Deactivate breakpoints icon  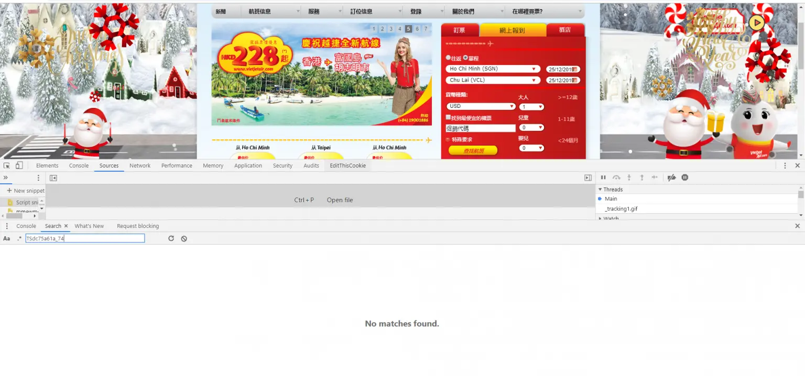coord(671,178)
